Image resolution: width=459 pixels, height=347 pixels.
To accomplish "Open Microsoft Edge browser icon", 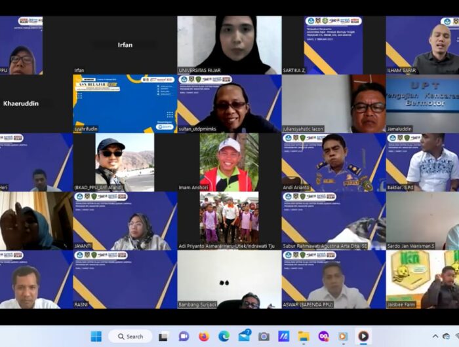I will click(x=224, y=337).
